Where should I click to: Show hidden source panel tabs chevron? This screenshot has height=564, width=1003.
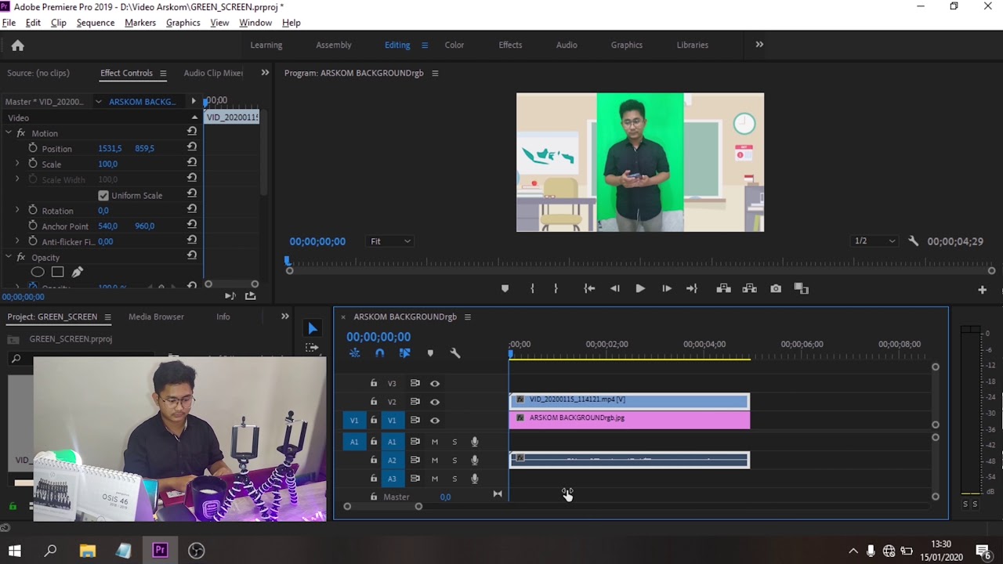(265, 73)
